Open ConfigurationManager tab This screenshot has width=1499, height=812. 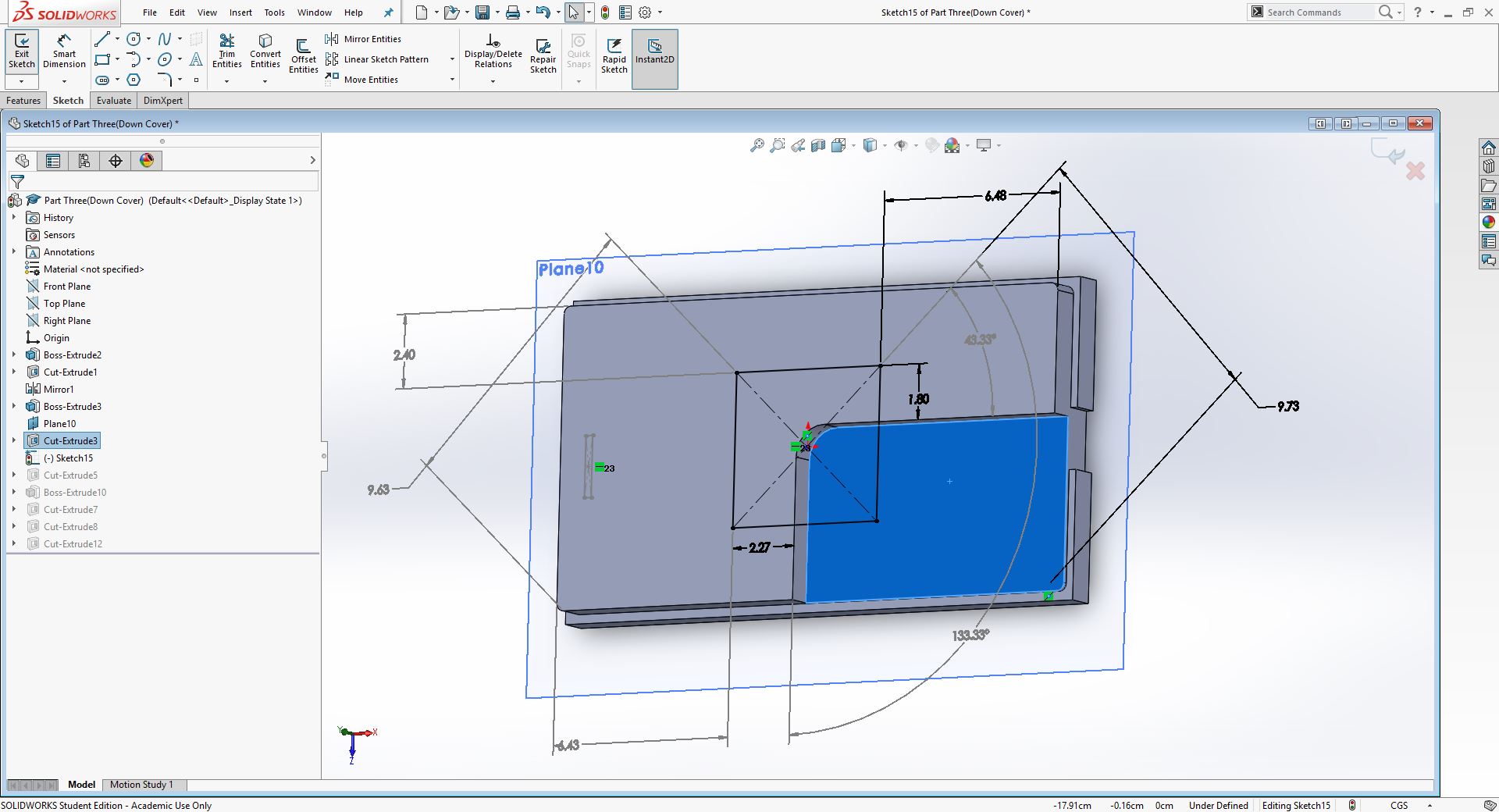click(x=84, y=161)
